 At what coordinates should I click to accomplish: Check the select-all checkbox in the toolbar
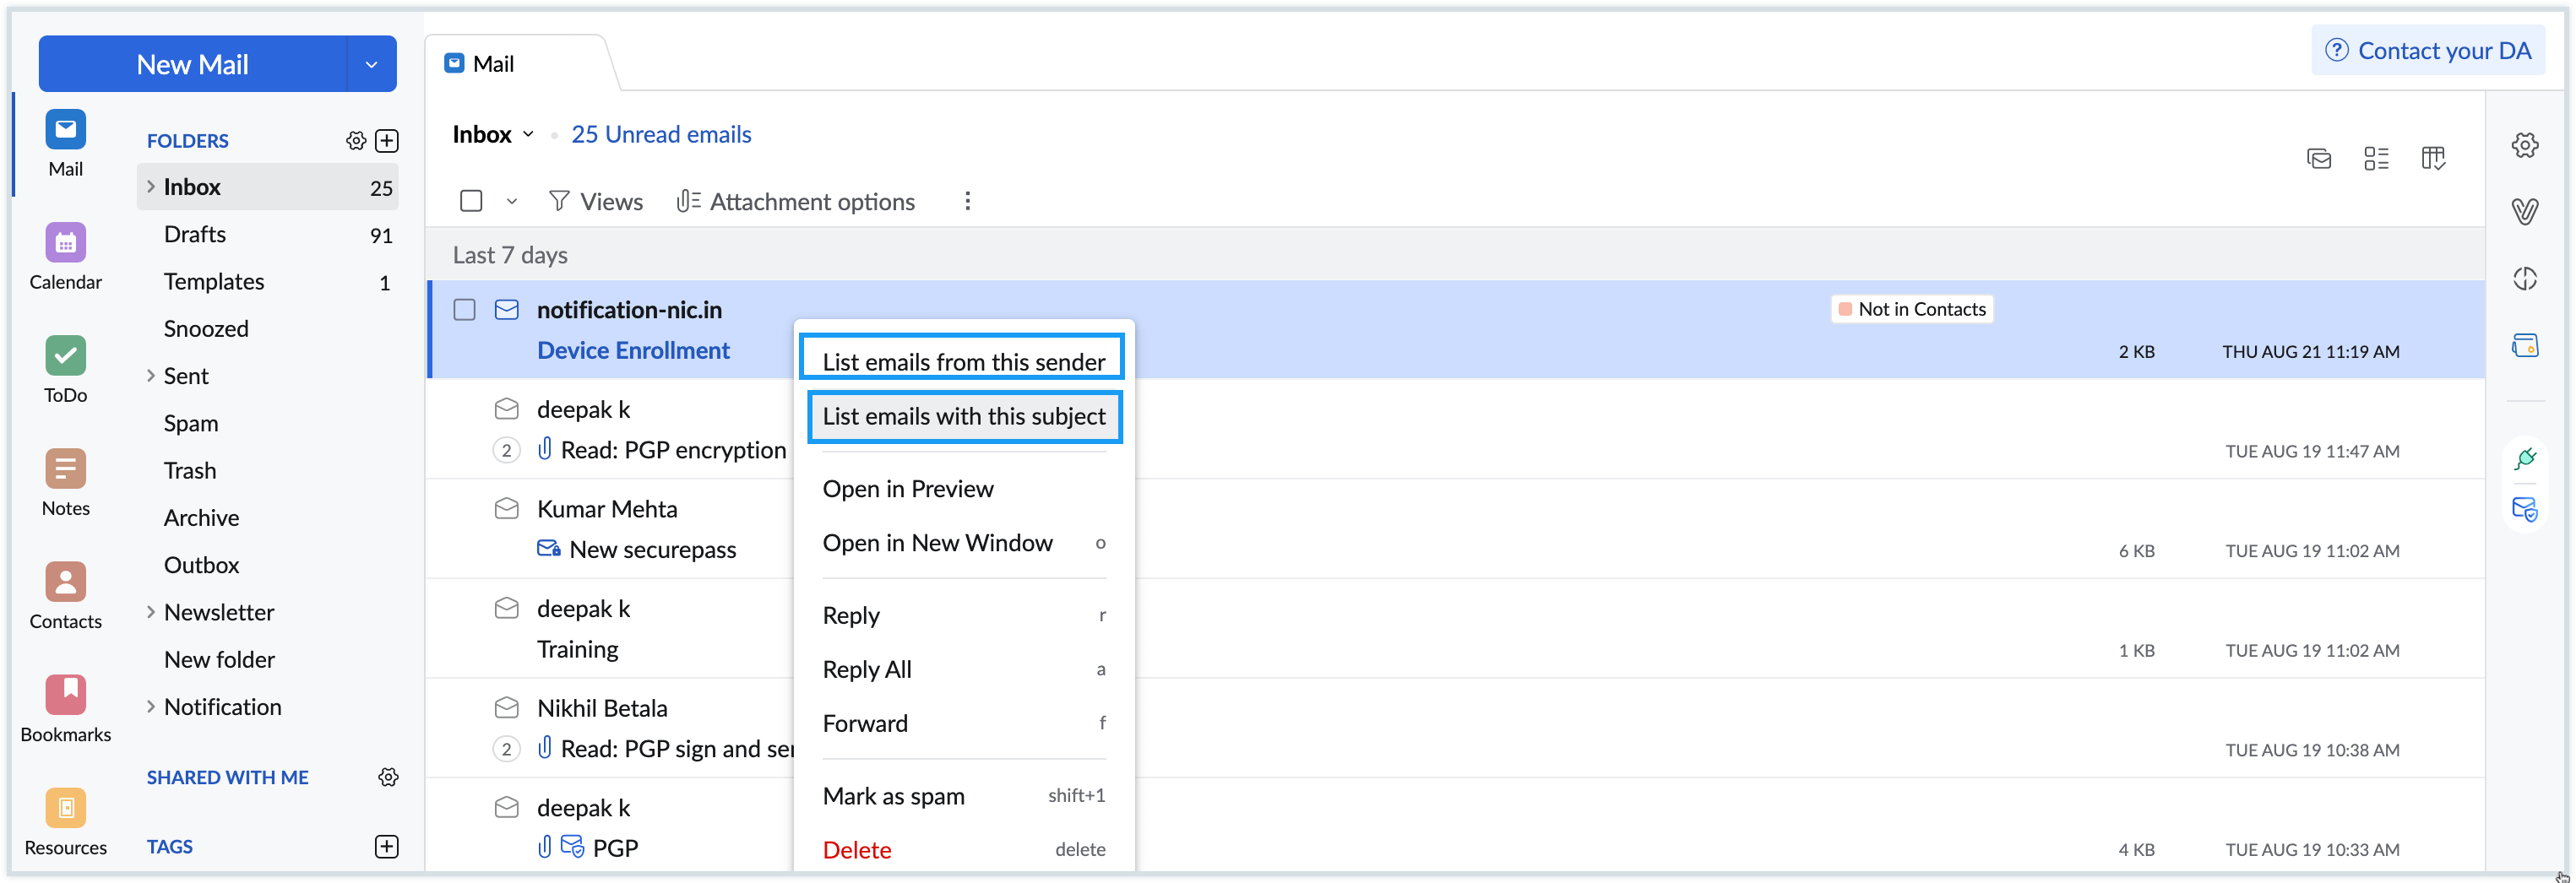tap(470, 201)
